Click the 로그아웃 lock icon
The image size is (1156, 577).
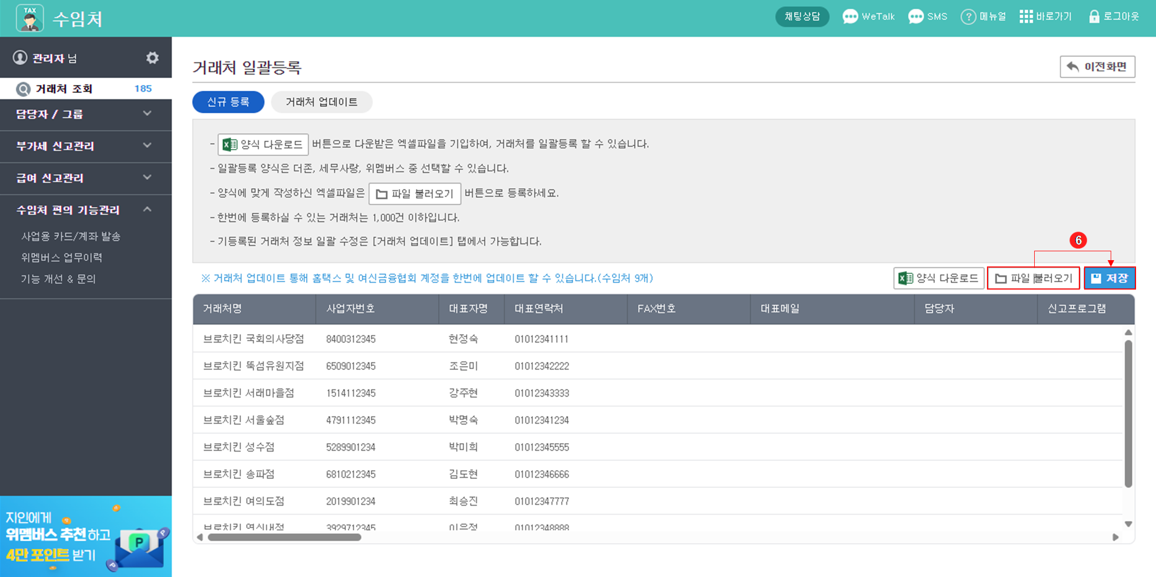tap(1094, 17)
